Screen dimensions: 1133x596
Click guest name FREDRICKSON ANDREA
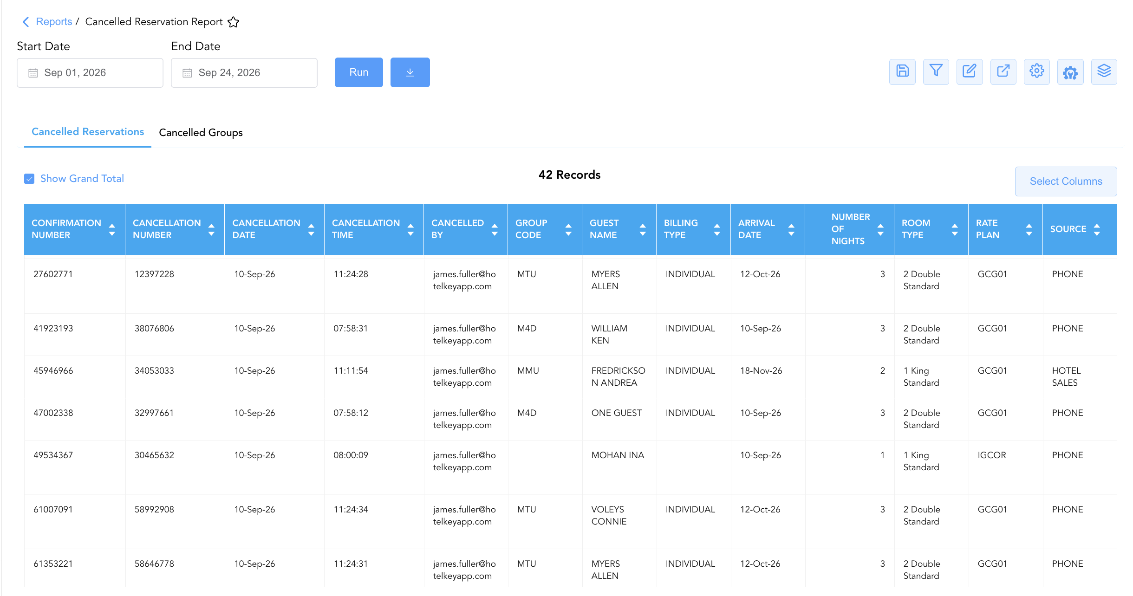coord(618,377)
